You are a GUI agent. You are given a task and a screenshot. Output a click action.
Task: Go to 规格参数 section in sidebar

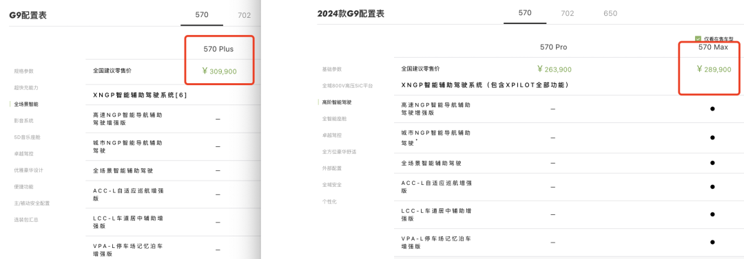click(x=23, y=71)
